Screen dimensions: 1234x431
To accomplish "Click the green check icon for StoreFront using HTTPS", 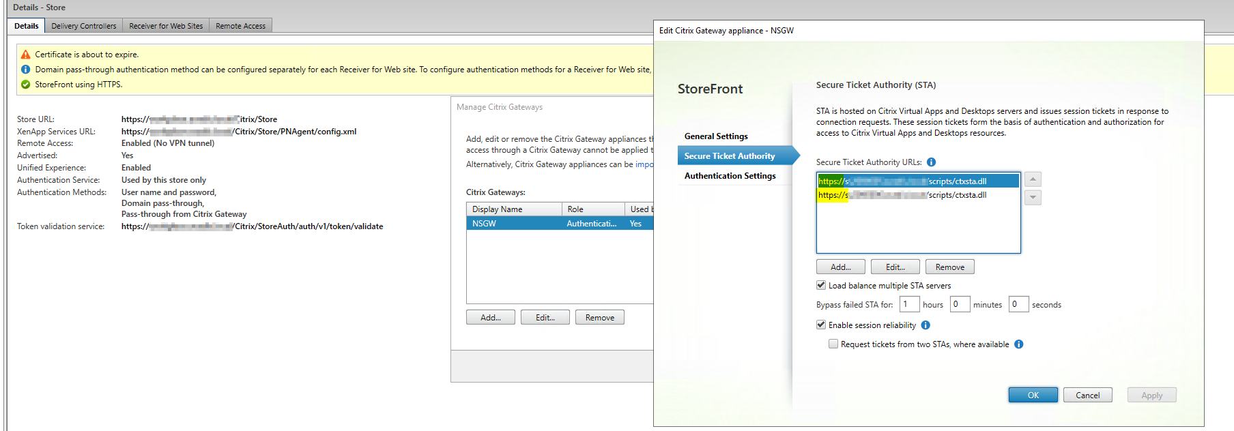I will (25, 85).
